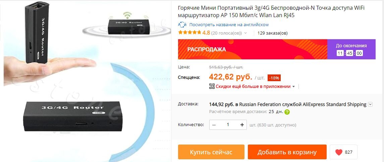Viewport: 384px width, 162px height.
Task: Click the -18% discount badge
Action: point(274,78)
